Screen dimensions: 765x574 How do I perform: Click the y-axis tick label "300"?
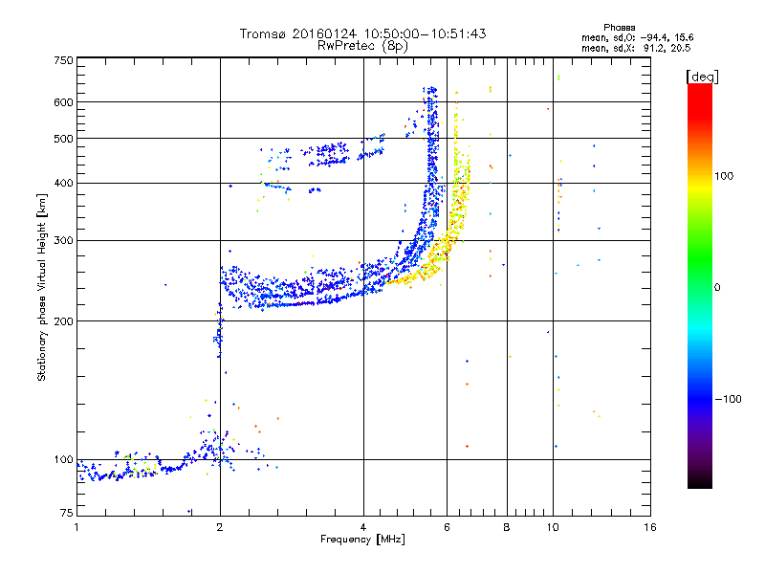pos(63,241)
